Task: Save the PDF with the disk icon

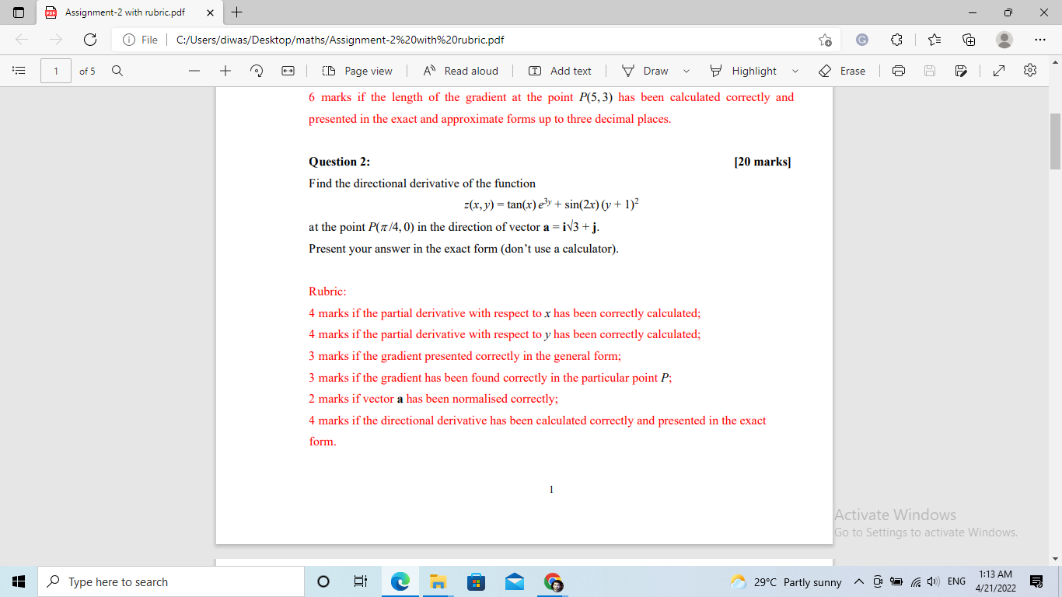Action: (x=930, y=71)
